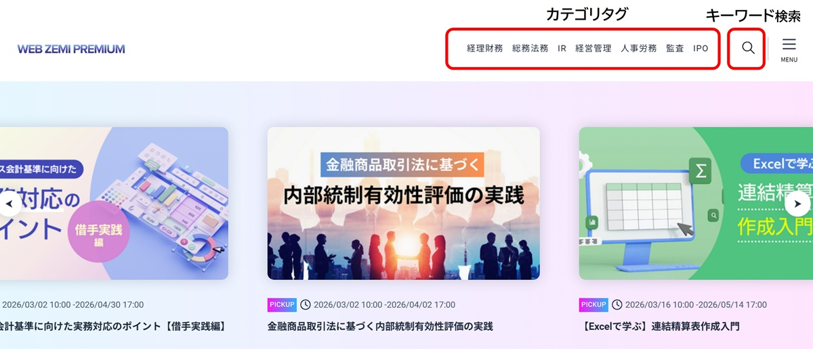Select the 経営管理 category tag
The width and height of the screenshot is (813, 349).
tap(593, 49)
